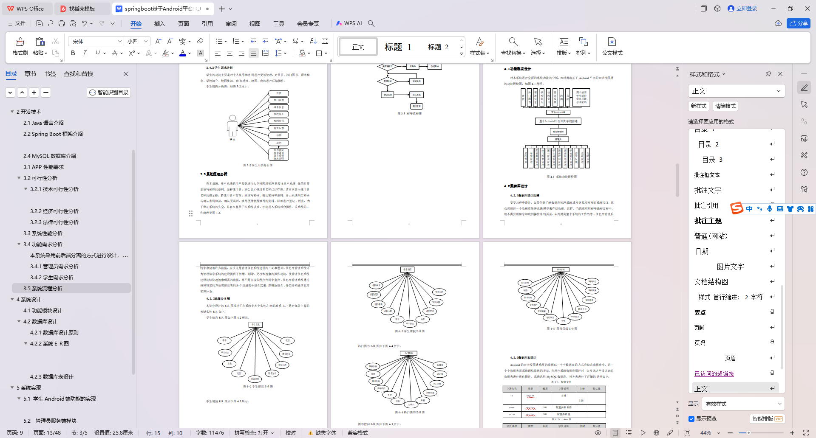This screenshot has height=438, width=816.
Task: Click the 智能排版 button
Action: click(767, 419)
